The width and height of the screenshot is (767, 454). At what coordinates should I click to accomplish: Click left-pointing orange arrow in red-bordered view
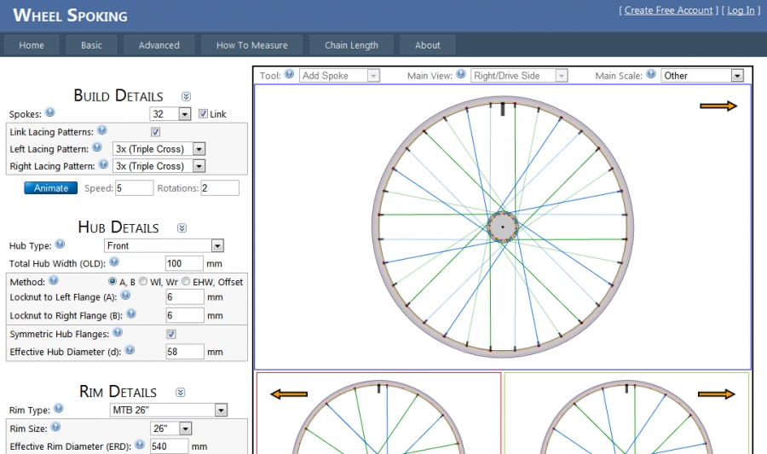289,394
